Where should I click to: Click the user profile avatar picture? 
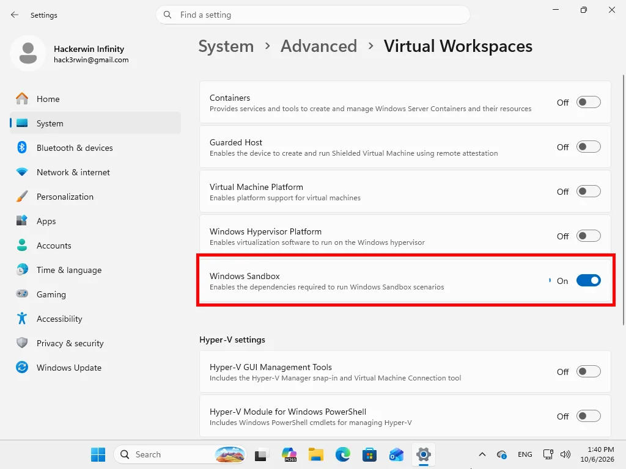(28, 53)
